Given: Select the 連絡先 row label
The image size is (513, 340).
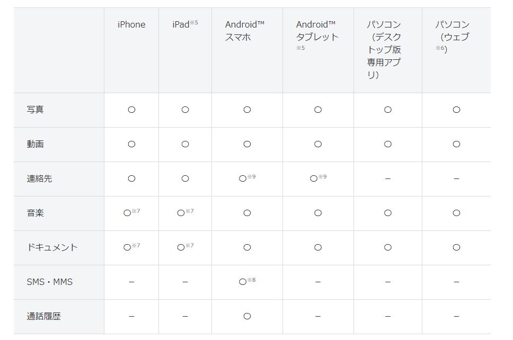Looking at the screenshot, I should coord(39,178).
